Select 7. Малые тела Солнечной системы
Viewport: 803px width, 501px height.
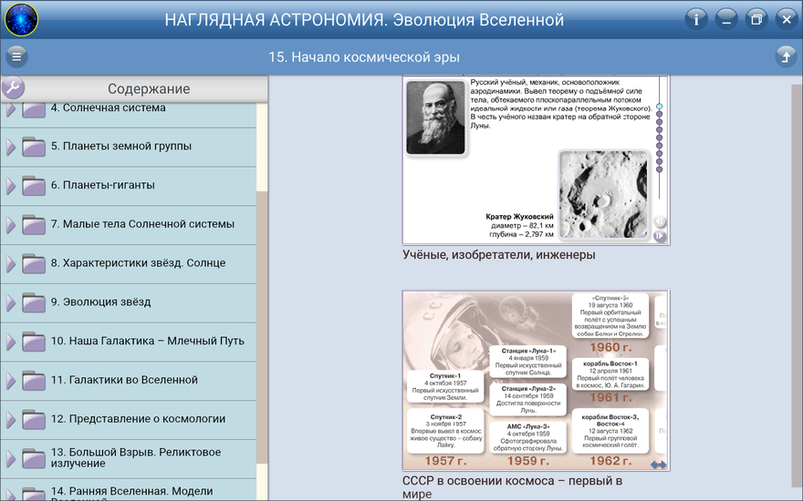tap(142, 224)
